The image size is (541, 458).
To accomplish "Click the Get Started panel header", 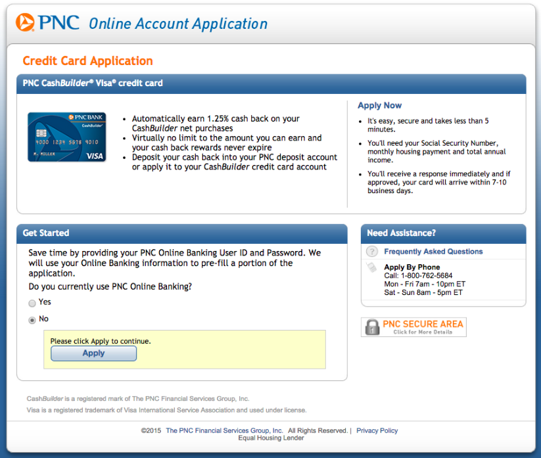I will coord(46,233).
